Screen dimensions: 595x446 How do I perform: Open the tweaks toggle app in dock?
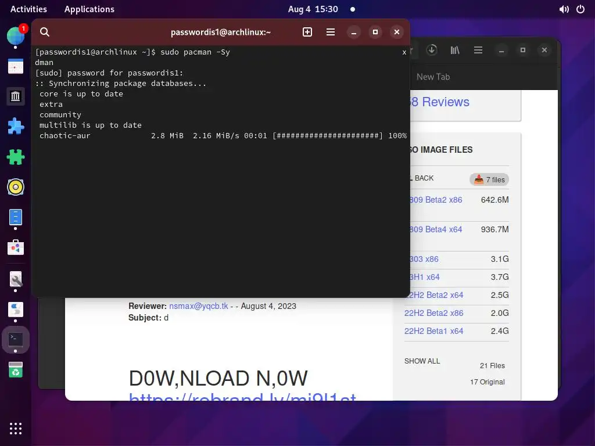(x=16, y=310)
